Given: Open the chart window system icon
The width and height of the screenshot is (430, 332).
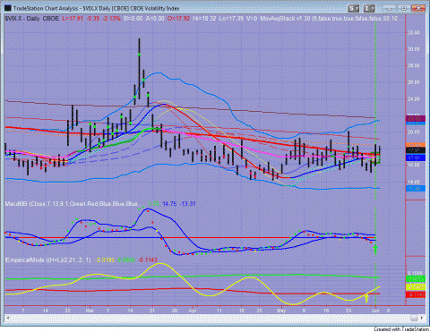Looking at the screenshot, I should click(x=8, y=8).
